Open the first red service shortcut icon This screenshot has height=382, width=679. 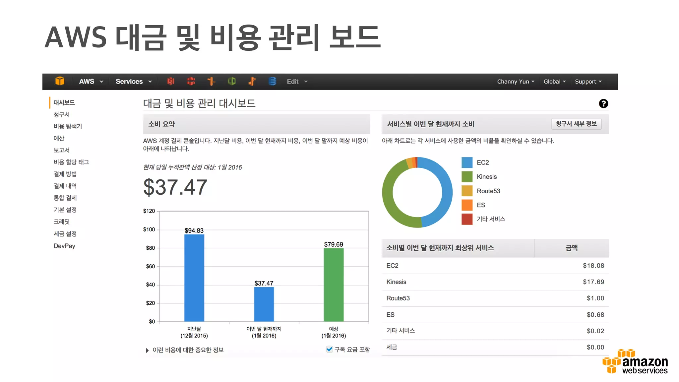[x=171, y=81]
